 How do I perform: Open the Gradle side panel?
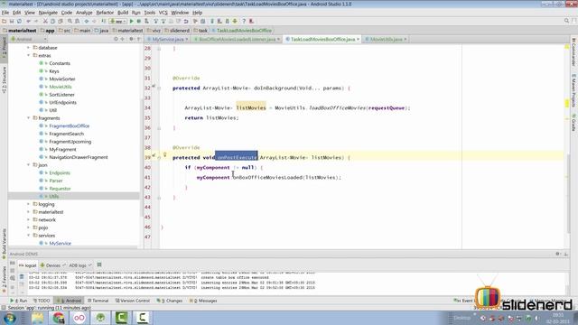tap(573, 123)
